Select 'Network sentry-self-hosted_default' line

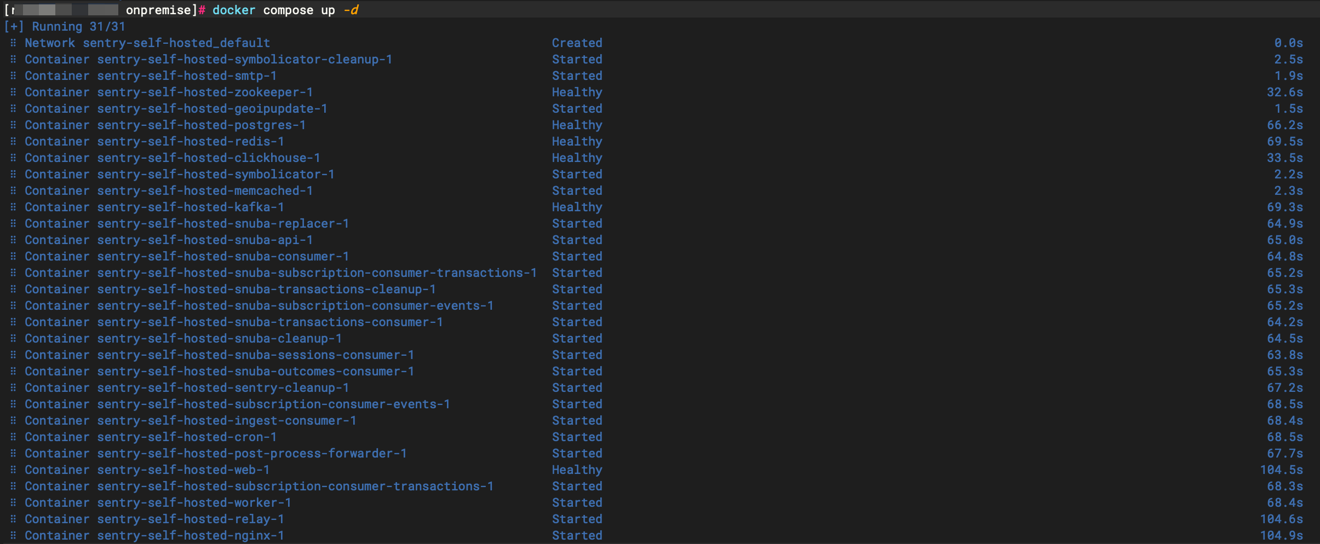147,43
